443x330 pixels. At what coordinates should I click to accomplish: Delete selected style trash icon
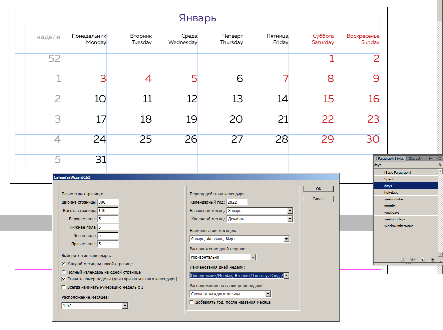(433, 260)
